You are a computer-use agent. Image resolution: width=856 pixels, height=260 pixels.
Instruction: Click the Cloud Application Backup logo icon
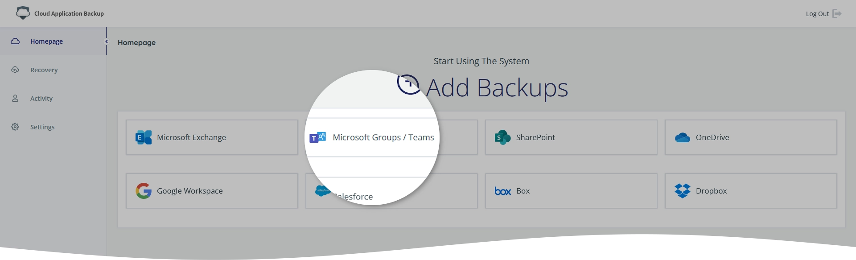click(23, 13)
